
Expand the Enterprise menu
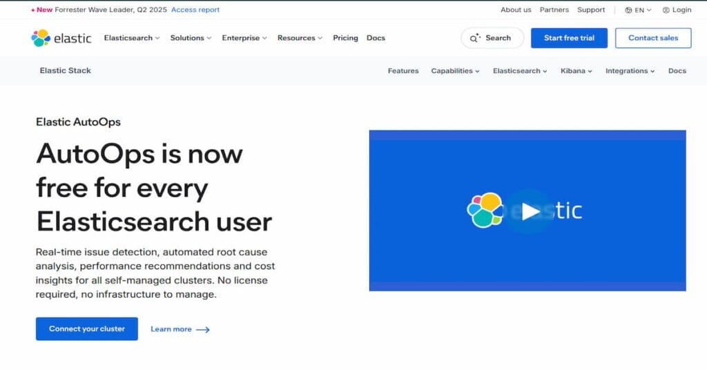[x=244, y=38]
